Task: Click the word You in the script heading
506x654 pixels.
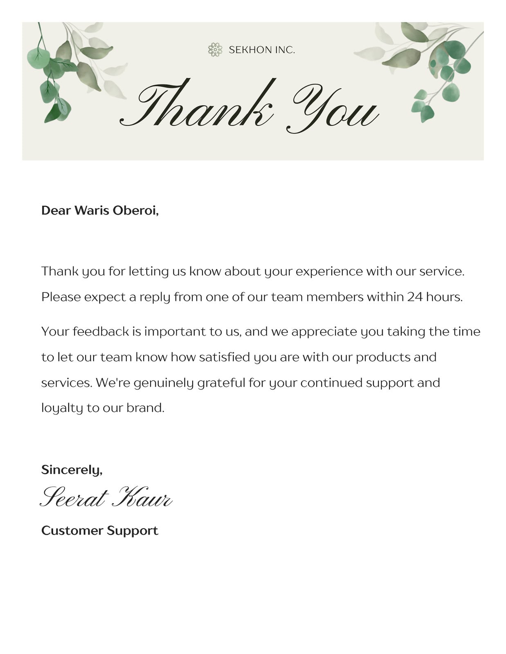Action: point(333,109)
